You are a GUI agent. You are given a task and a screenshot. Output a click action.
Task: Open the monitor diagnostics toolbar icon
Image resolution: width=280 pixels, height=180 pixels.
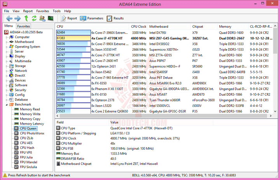tap(51, 18)
